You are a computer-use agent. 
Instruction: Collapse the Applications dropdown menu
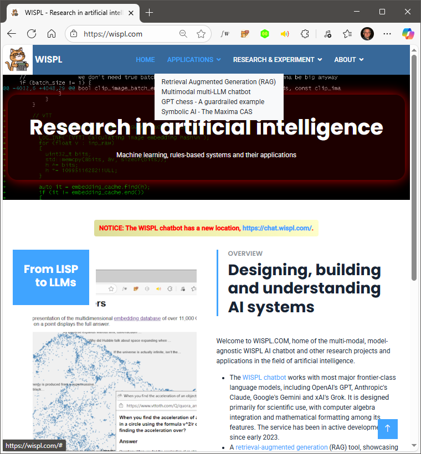[x=194, y=60]
